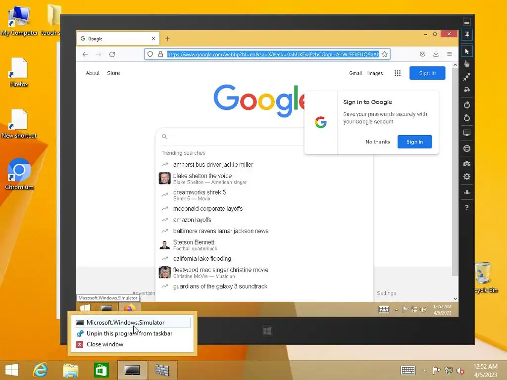This screenshot has height=380, width=507.
Task: Open Internet Explorer from the host taskbar
Action: click(41, 370)
